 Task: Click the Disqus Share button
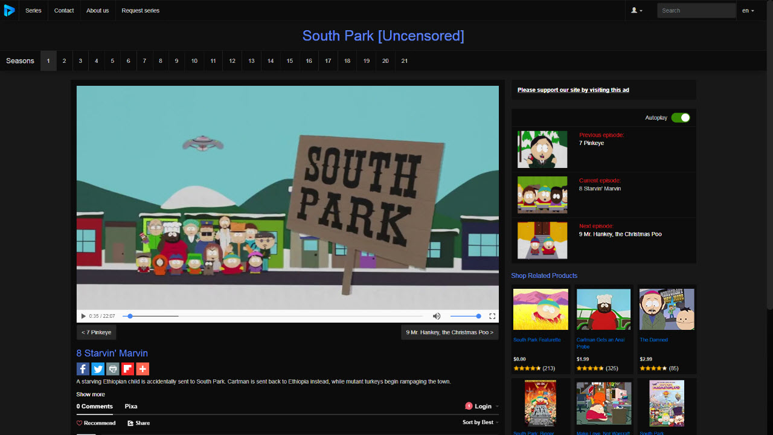pyautogui.click(x=139, y=423)
